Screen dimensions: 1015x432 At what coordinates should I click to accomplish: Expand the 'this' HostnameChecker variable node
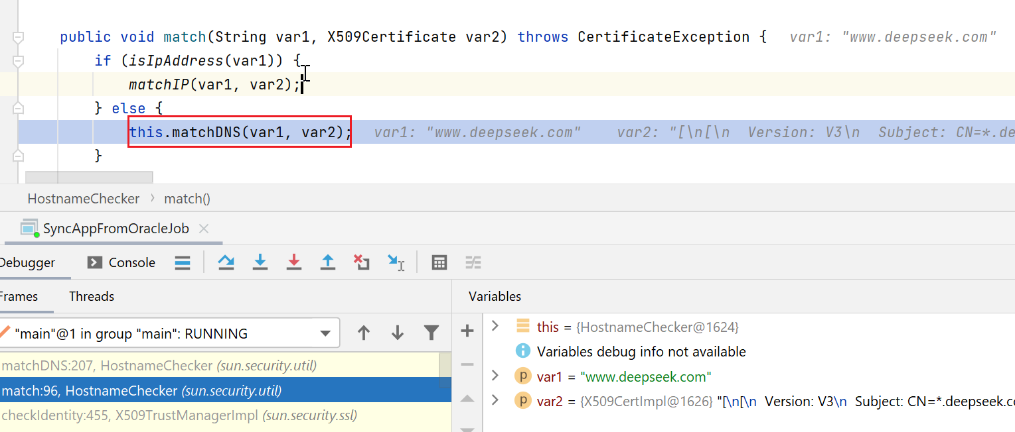click(x=495, y=326)
